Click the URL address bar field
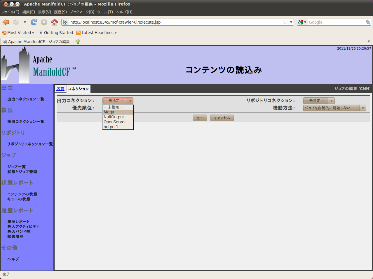This screenshot has width=373, height=279. point(175,22)
